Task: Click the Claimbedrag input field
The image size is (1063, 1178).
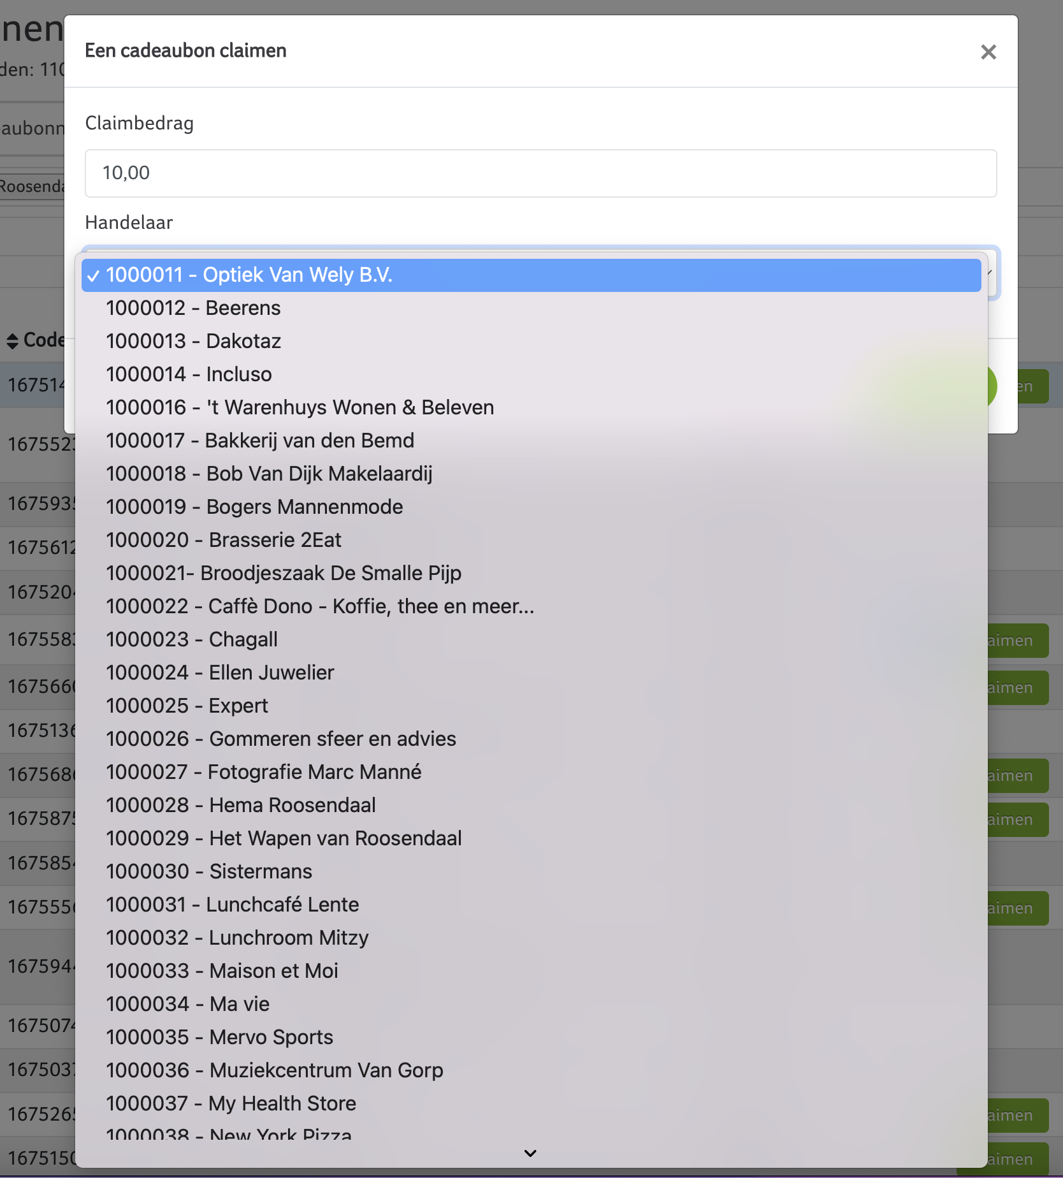Action: click(540, 173)
